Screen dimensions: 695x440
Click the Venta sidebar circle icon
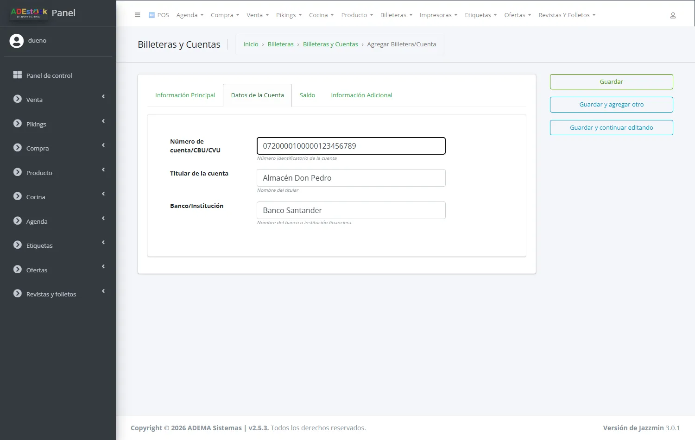coord(18,99)
